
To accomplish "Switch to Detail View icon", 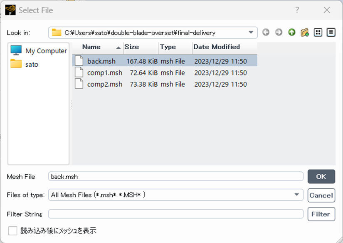I will (x=331, y=33).
